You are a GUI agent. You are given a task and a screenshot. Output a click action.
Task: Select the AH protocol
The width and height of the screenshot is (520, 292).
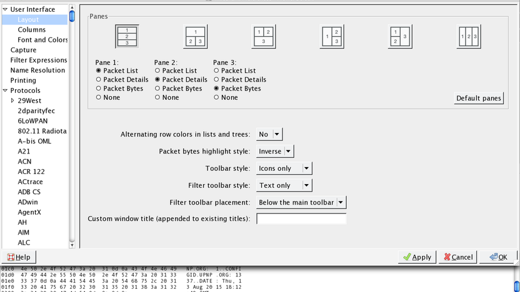pos(22,223)
